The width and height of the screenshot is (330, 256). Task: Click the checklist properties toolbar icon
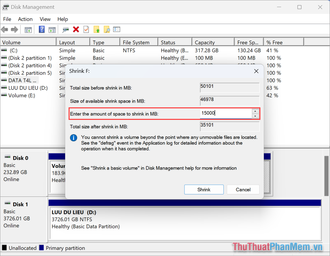point(116,29)
